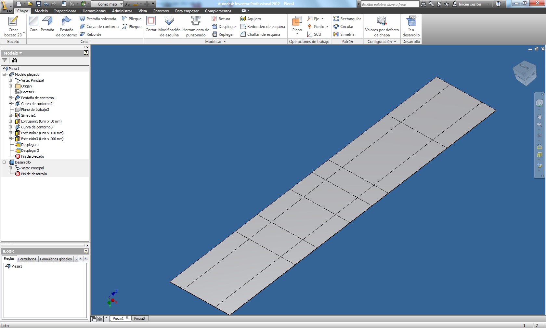
Task: Click the favorites star icon in title bar
Action: point(447,4)
